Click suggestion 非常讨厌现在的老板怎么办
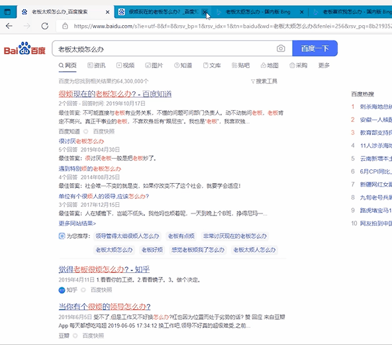The width and height of the screenshot is (392, 345). tap(235, 236)
